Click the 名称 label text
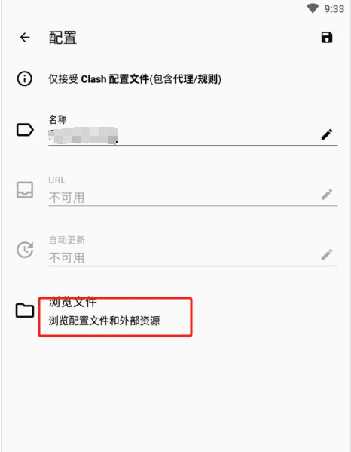The height and width of the screenshot is (452, 351). (57, 120)
